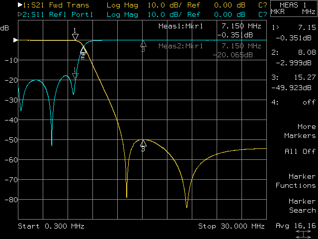
Task: Click the yellow Ref 0.00 dB readout
Action: click(x=216, y=5)
